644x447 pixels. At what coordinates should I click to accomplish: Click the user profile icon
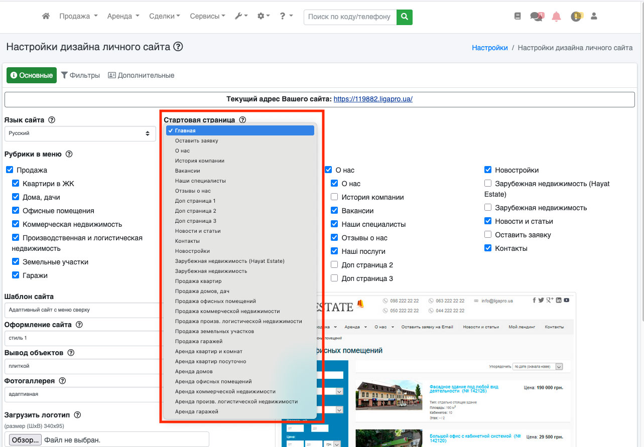pyautogui.click(x=594, y=17)
